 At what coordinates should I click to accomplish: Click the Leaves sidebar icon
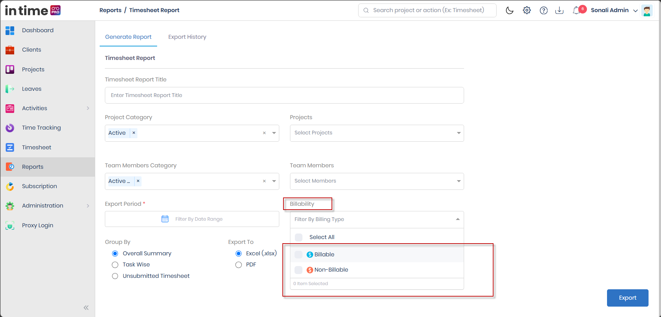pos(10,89)
